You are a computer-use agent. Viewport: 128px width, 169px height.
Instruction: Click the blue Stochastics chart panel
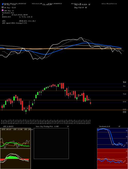(x=112, y=138)
